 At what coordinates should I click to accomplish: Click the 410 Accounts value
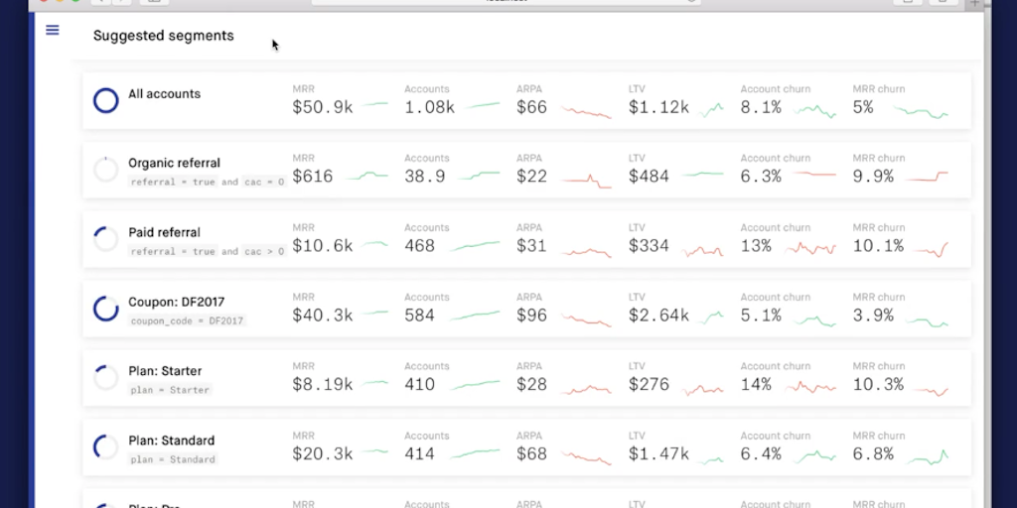point(420,385)
